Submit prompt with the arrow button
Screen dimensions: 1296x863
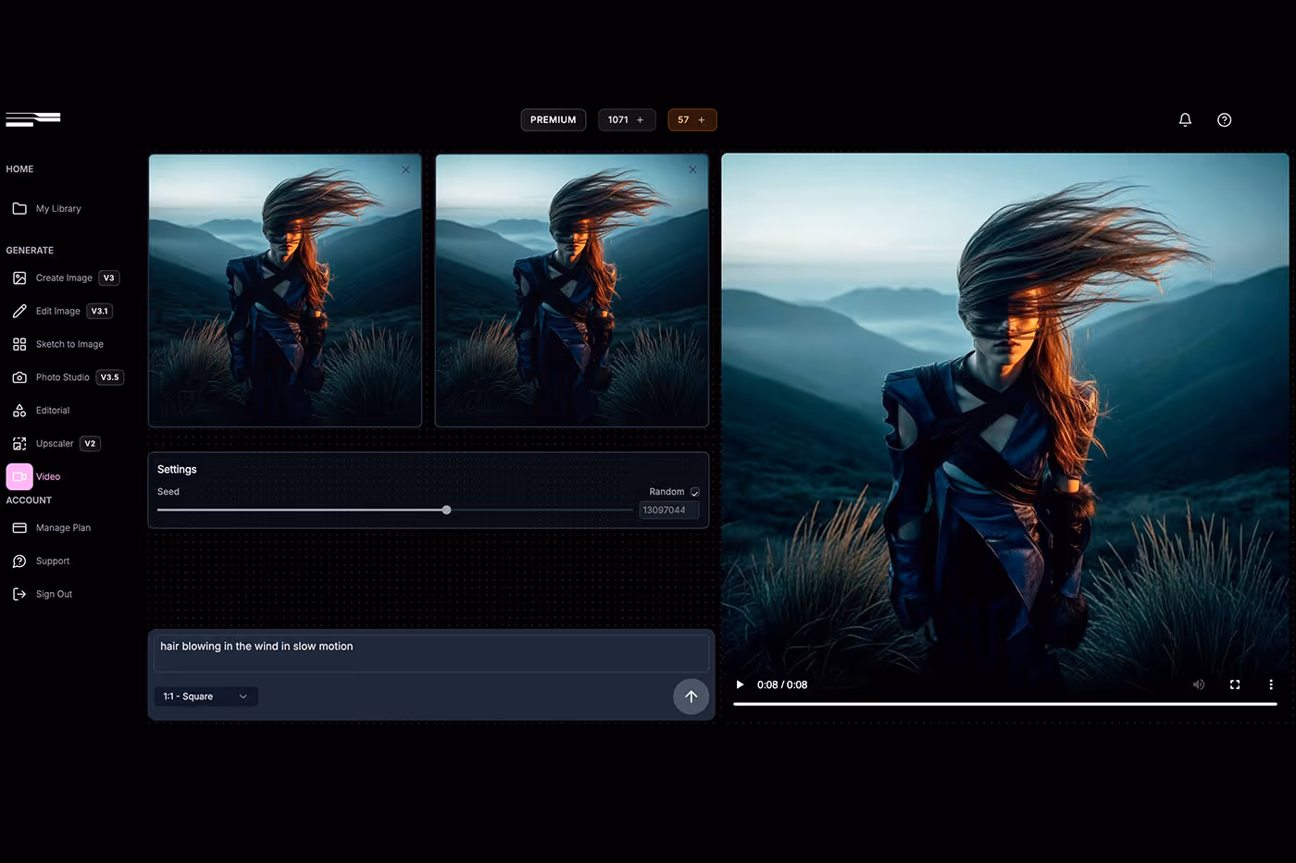(x=691, y=697)
